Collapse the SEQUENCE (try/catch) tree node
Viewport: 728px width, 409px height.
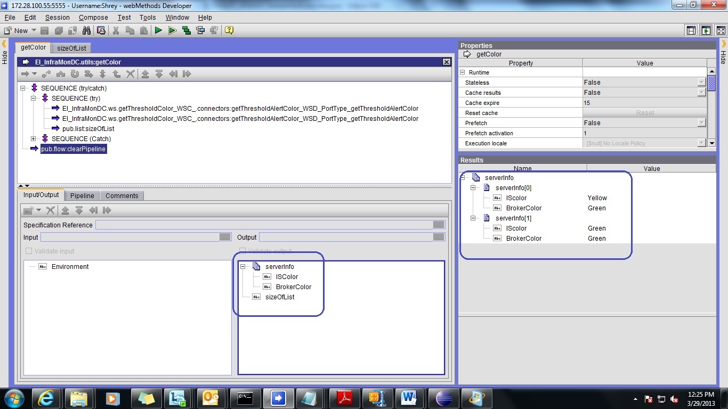[x=23, y=88]
